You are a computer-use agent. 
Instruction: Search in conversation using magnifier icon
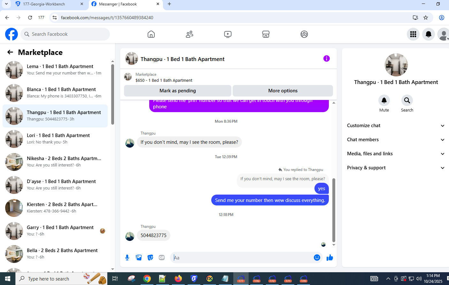pos(407,100)
